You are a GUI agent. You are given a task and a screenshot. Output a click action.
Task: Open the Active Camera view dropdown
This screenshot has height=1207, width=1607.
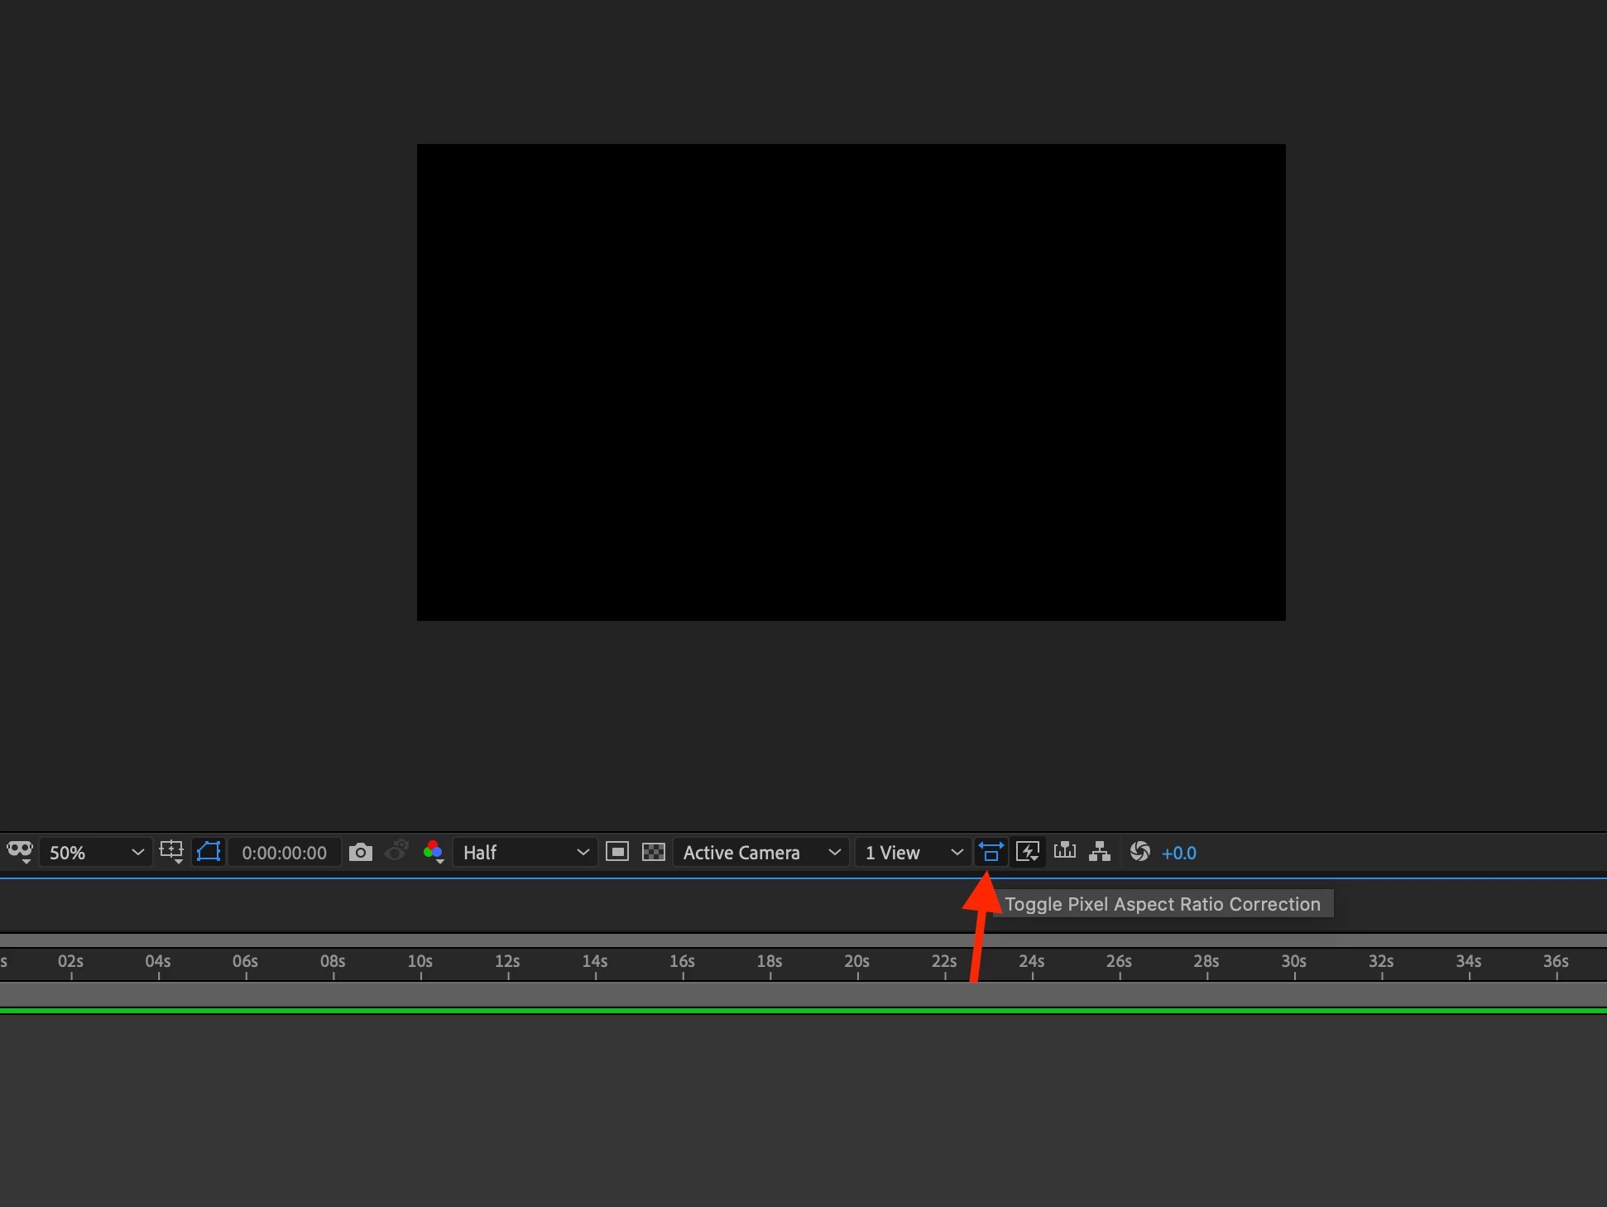click(761, 853)
